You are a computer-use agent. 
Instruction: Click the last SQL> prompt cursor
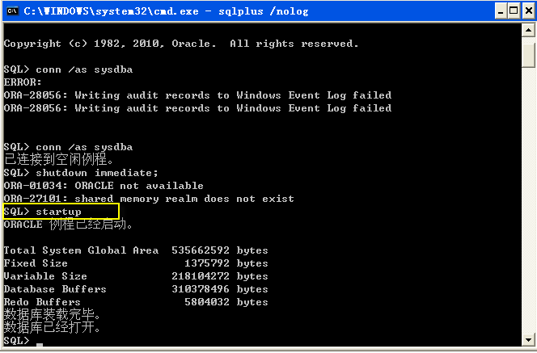(40, 344)
